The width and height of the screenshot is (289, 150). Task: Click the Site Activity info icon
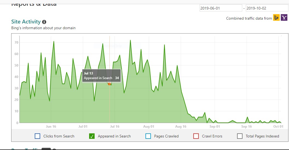(44, 22)
